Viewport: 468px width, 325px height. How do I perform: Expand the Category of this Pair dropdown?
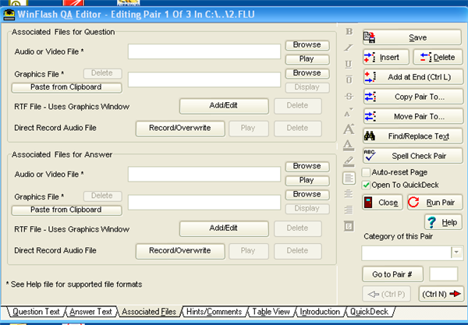coord(456,253)
